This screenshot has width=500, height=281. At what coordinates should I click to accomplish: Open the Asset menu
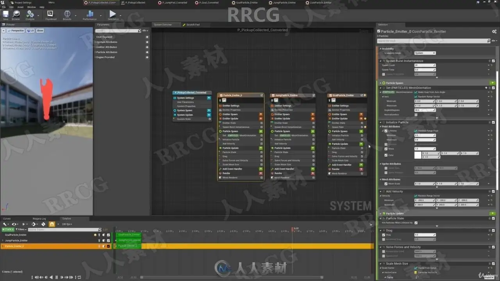pyautogui.click(x=20, y=7)
